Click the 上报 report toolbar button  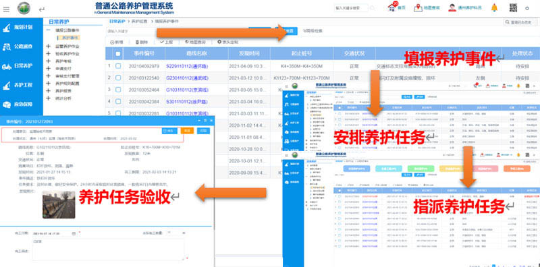click(x=166, y=42)
